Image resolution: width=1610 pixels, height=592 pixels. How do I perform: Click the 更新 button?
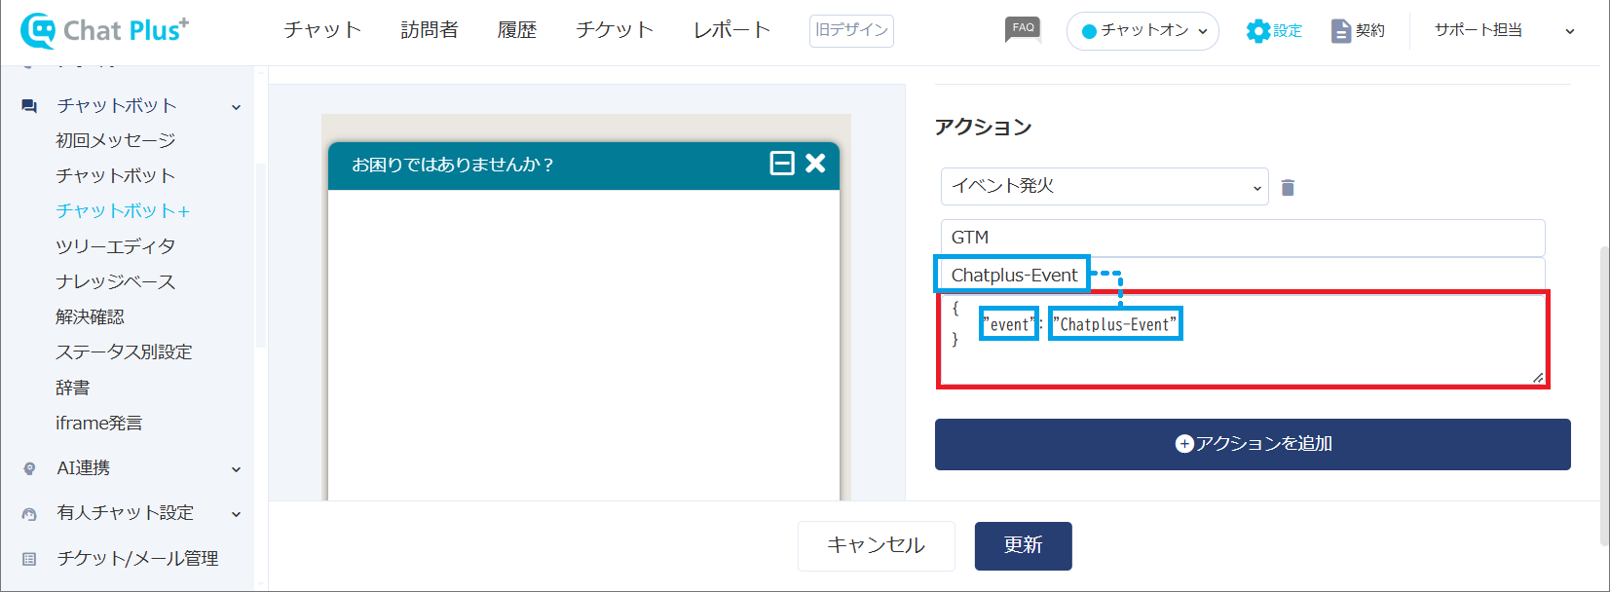1024,546
